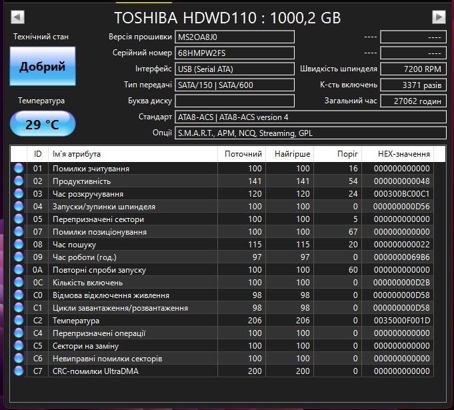This screenshot has height=410, width=454.
Task: Go to next disk with right arrow
Action: pyautogui.click(x=439, y=17)
